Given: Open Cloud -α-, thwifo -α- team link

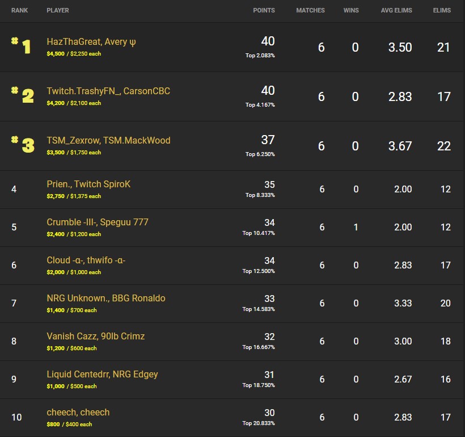Looking at the screenshot, I should click(86, 260).
